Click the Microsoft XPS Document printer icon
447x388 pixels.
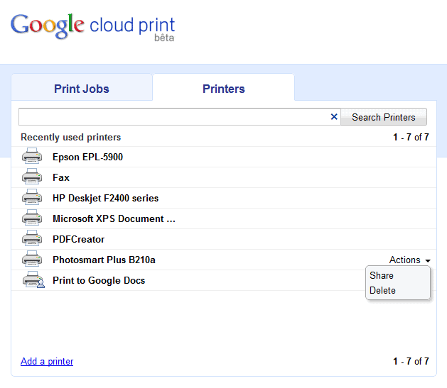point(32,218)
